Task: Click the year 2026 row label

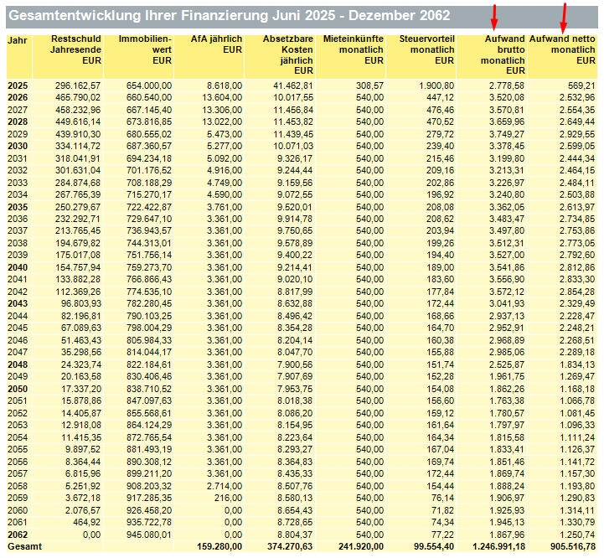Action: 18,97
